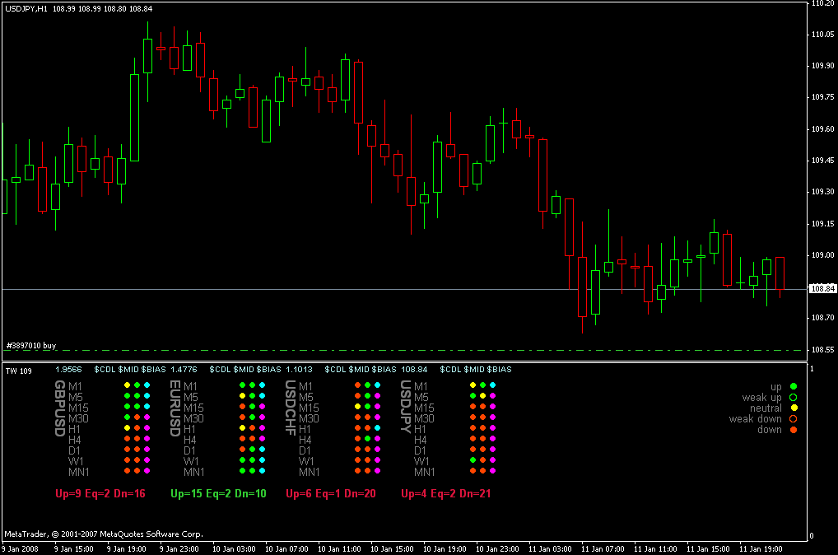Click the '#3897010 buy' order line label

(x=31, y=345)
